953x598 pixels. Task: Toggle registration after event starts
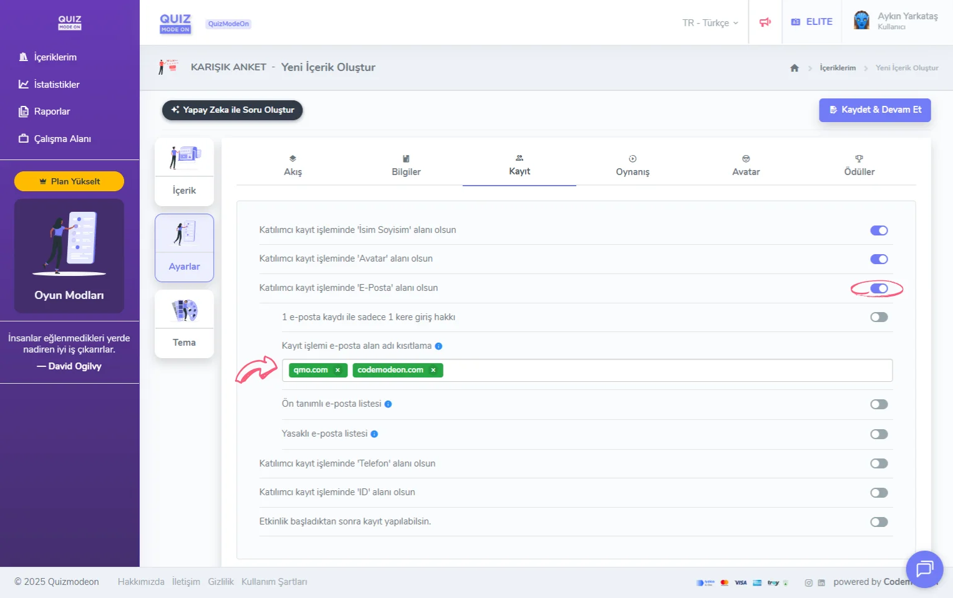[x=879, y=522]
